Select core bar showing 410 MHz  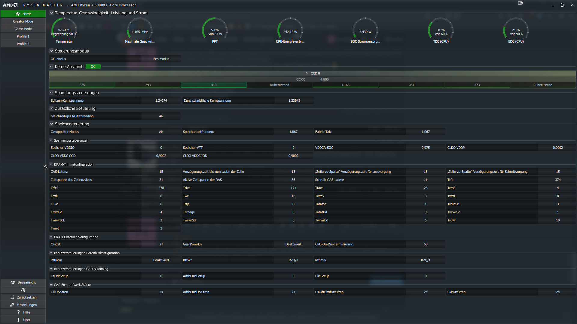[x=214, y=85]
